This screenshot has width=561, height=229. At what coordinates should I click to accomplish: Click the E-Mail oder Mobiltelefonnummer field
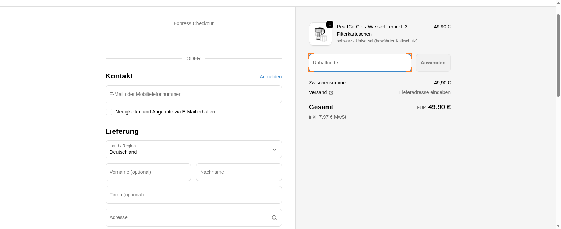[194, 95]
